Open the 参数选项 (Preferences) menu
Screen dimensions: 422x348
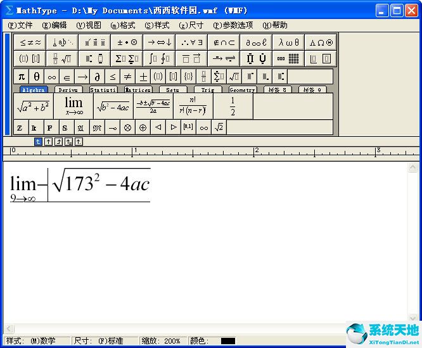pyautogui.click(x=233, y=25)
